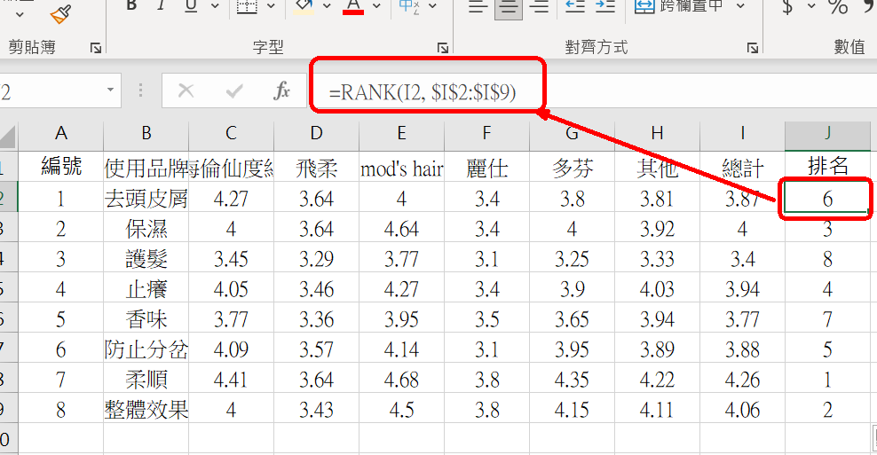Toggle underline formatting

[190, 7]
